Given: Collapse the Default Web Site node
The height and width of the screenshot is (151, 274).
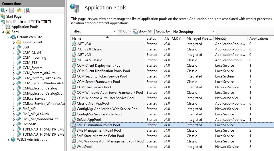Looking at the screenshot, I should click(x=8, y=37).
